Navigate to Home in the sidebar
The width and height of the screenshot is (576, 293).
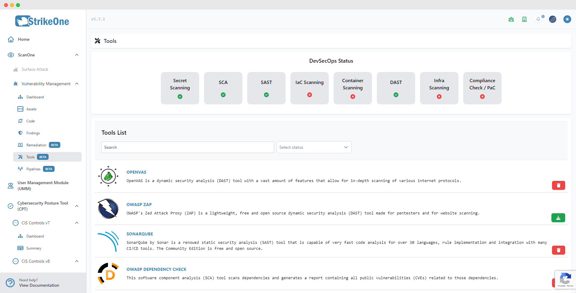24,39
